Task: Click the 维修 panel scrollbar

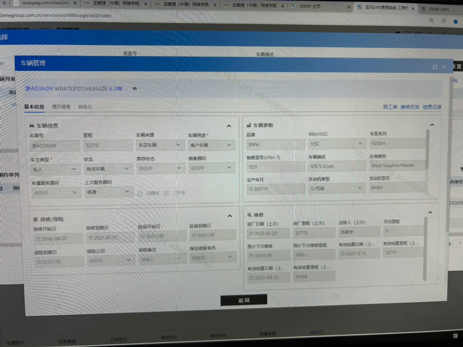Action: tap(425, 249)
